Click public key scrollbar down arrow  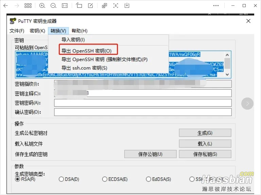pos(227,74)
